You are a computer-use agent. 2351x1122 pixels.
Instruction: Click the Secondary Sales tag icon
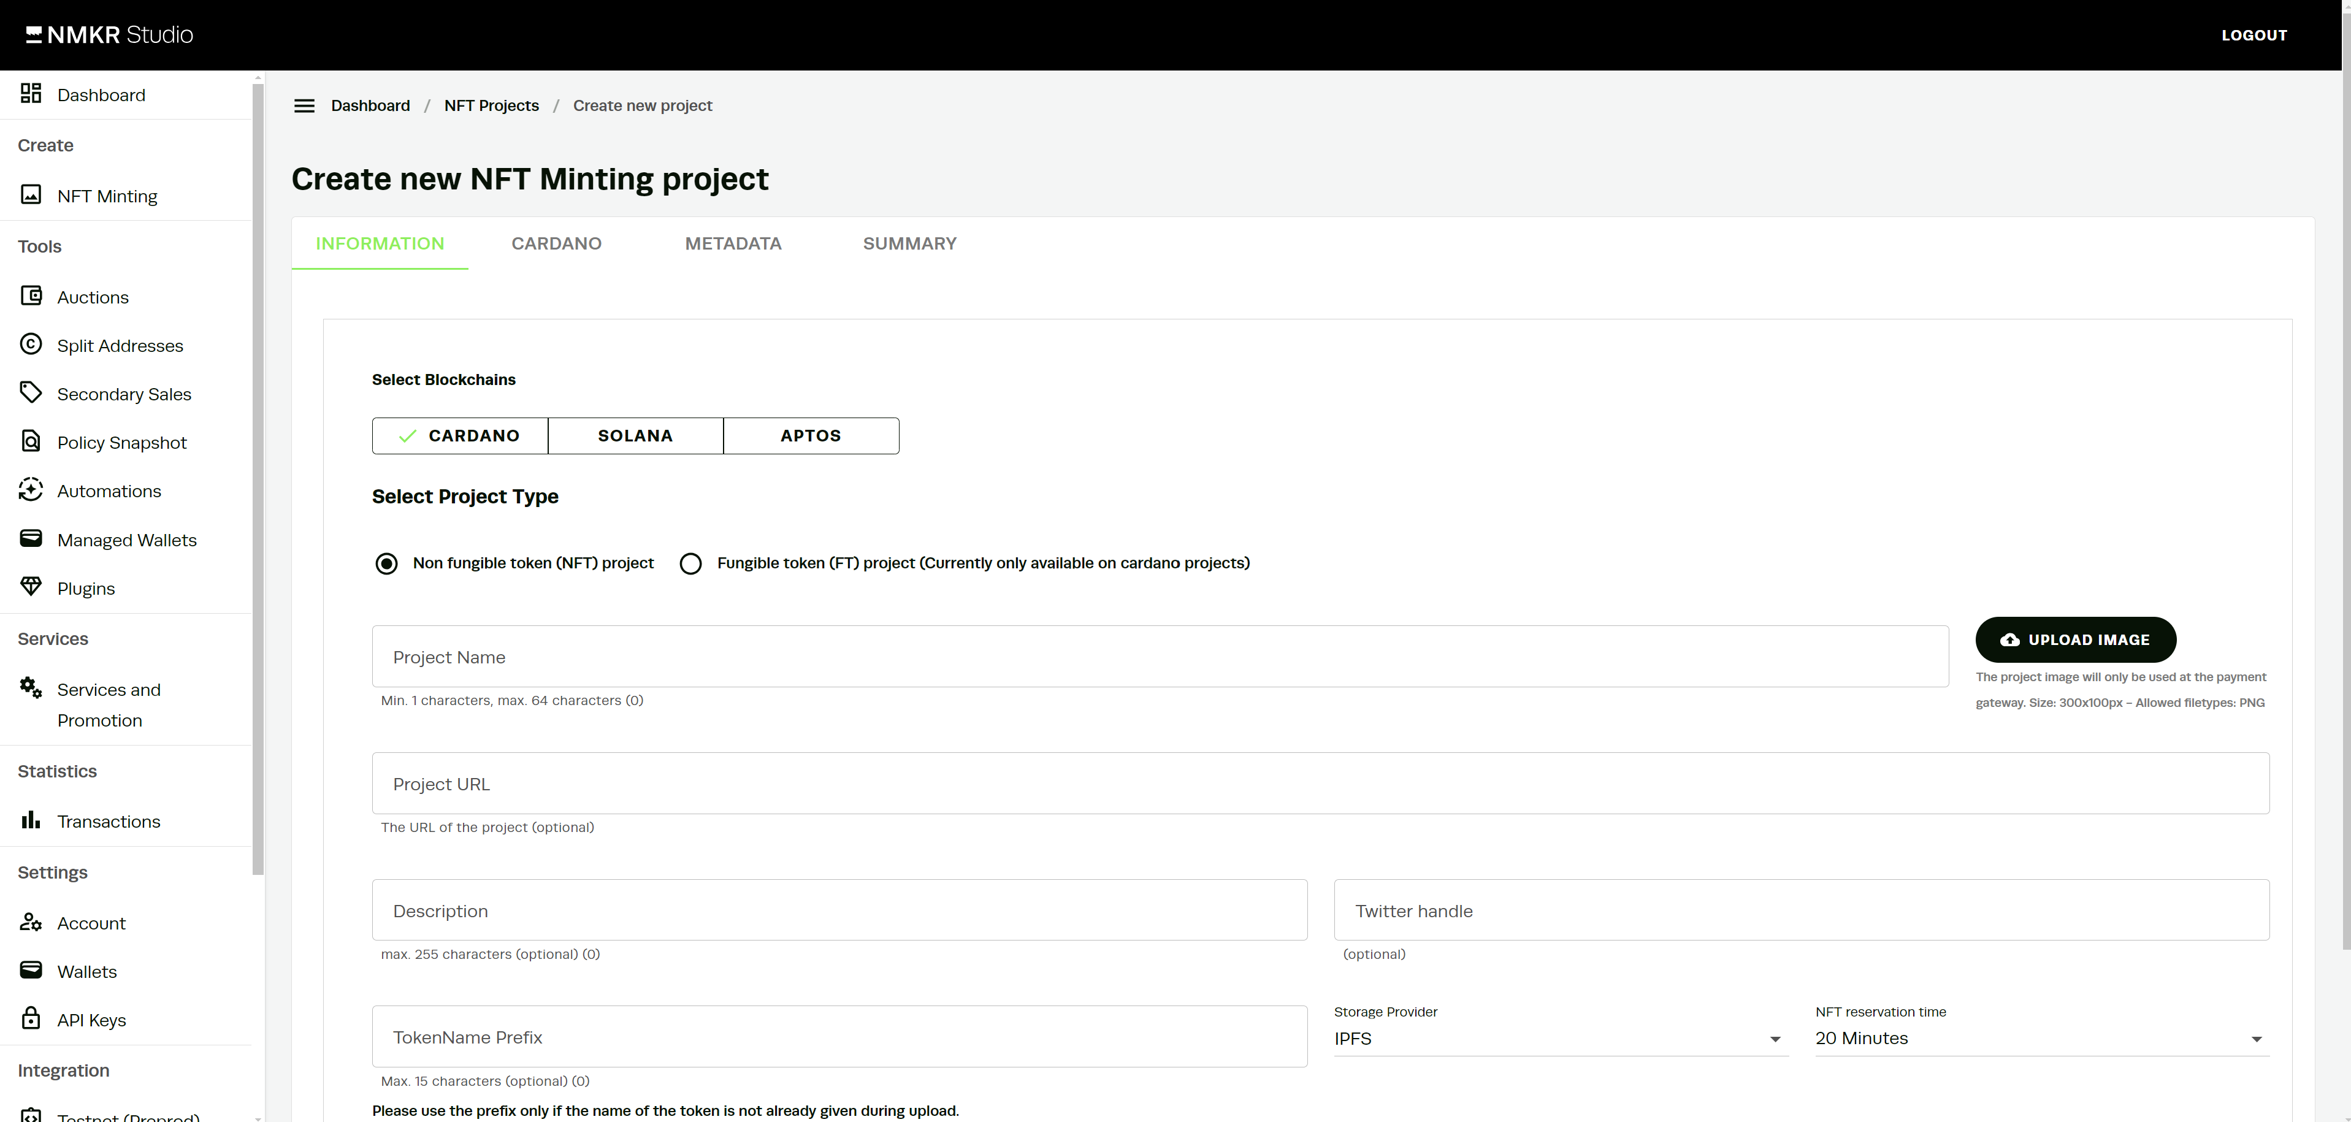tap(31, 392)
